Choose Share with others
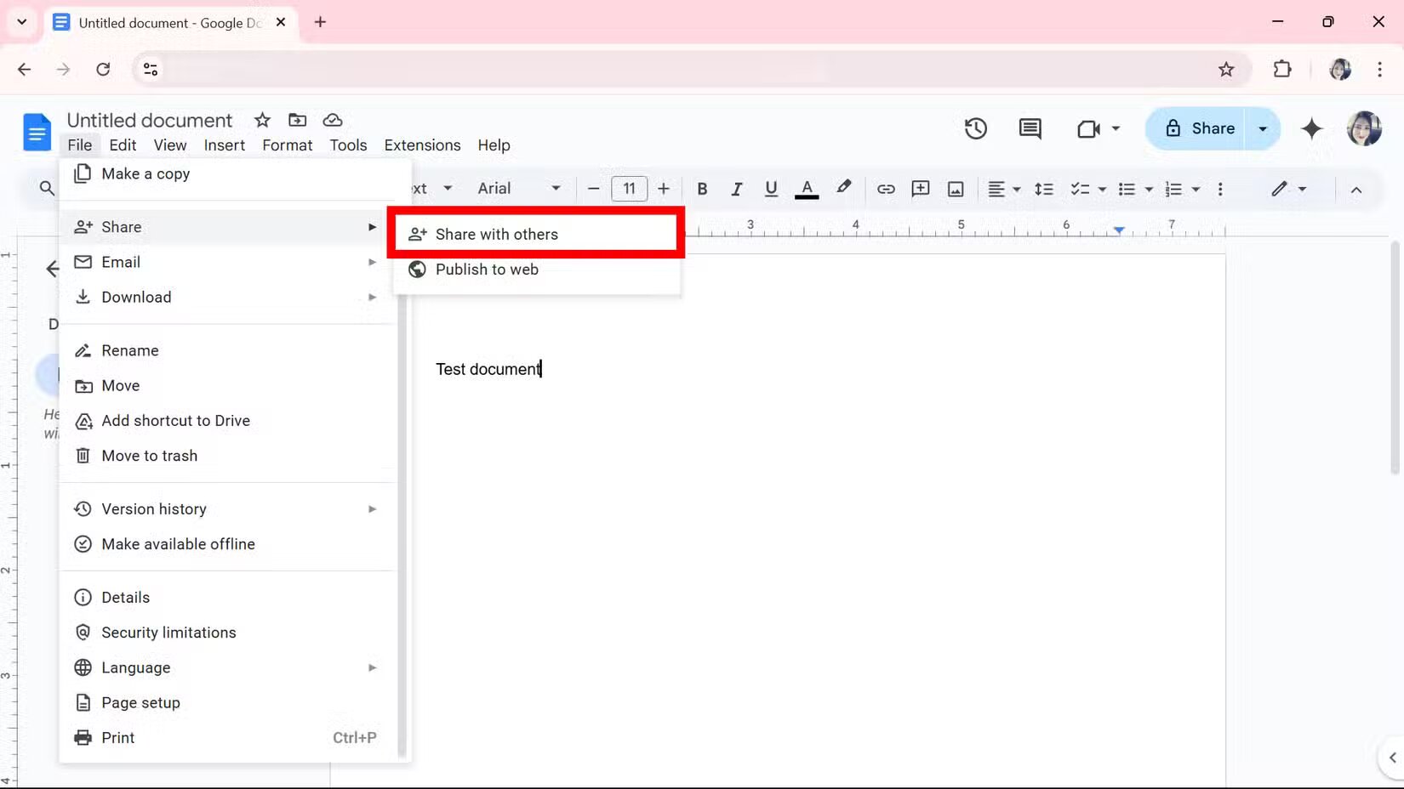Viewport: 1404px width, 789px height. (x=497, y=233)
